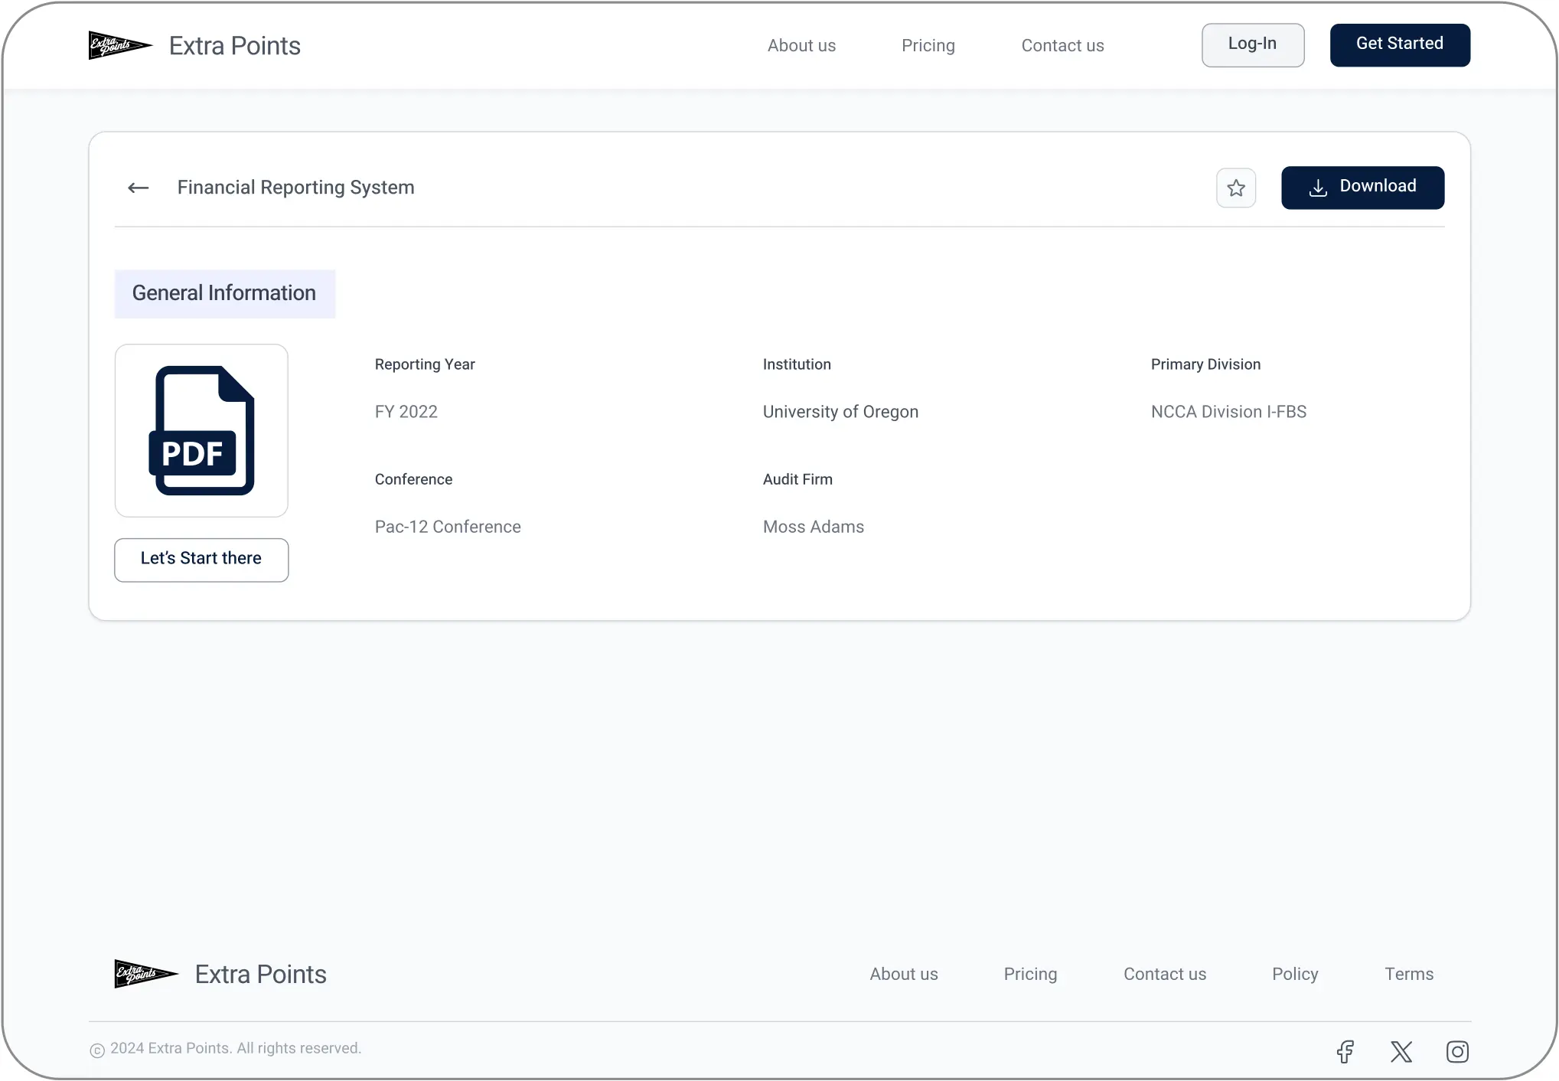Click the PDF file thumbnail
Image resolution: width=1559 pixels, height=1081 pixels.
[x=201, y=430]
